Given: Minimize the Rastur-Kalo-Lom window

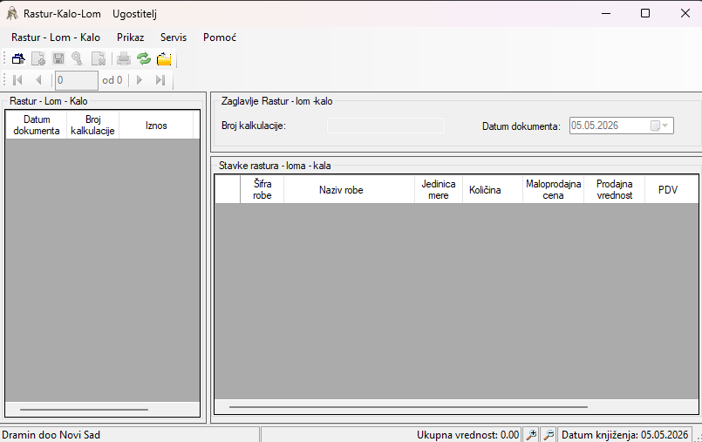Looking at the screenshot, I should (606, 13).
